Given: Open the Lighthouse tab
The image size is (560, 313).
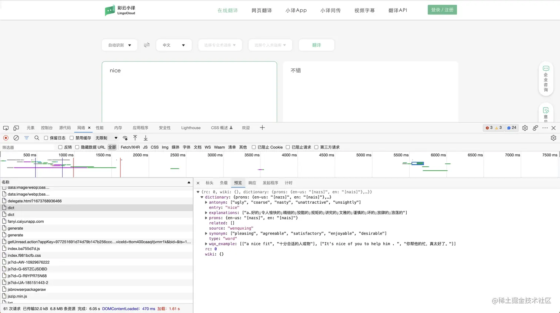Looking at the screenshot, I should 191,128.
